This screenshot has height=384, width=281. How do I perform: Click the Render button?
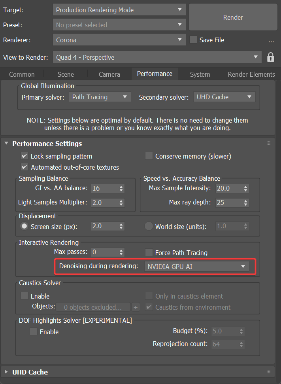233,17
